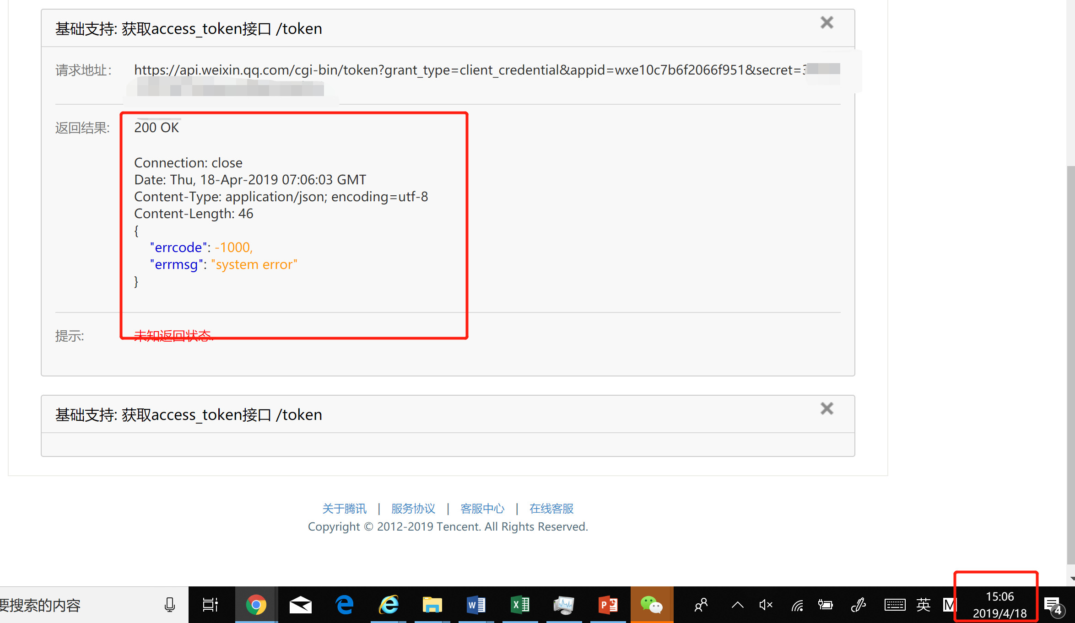Switch to WeChat in the taskbar
The width and height of the screenshot is (1075, 623).
click(652, 605)
